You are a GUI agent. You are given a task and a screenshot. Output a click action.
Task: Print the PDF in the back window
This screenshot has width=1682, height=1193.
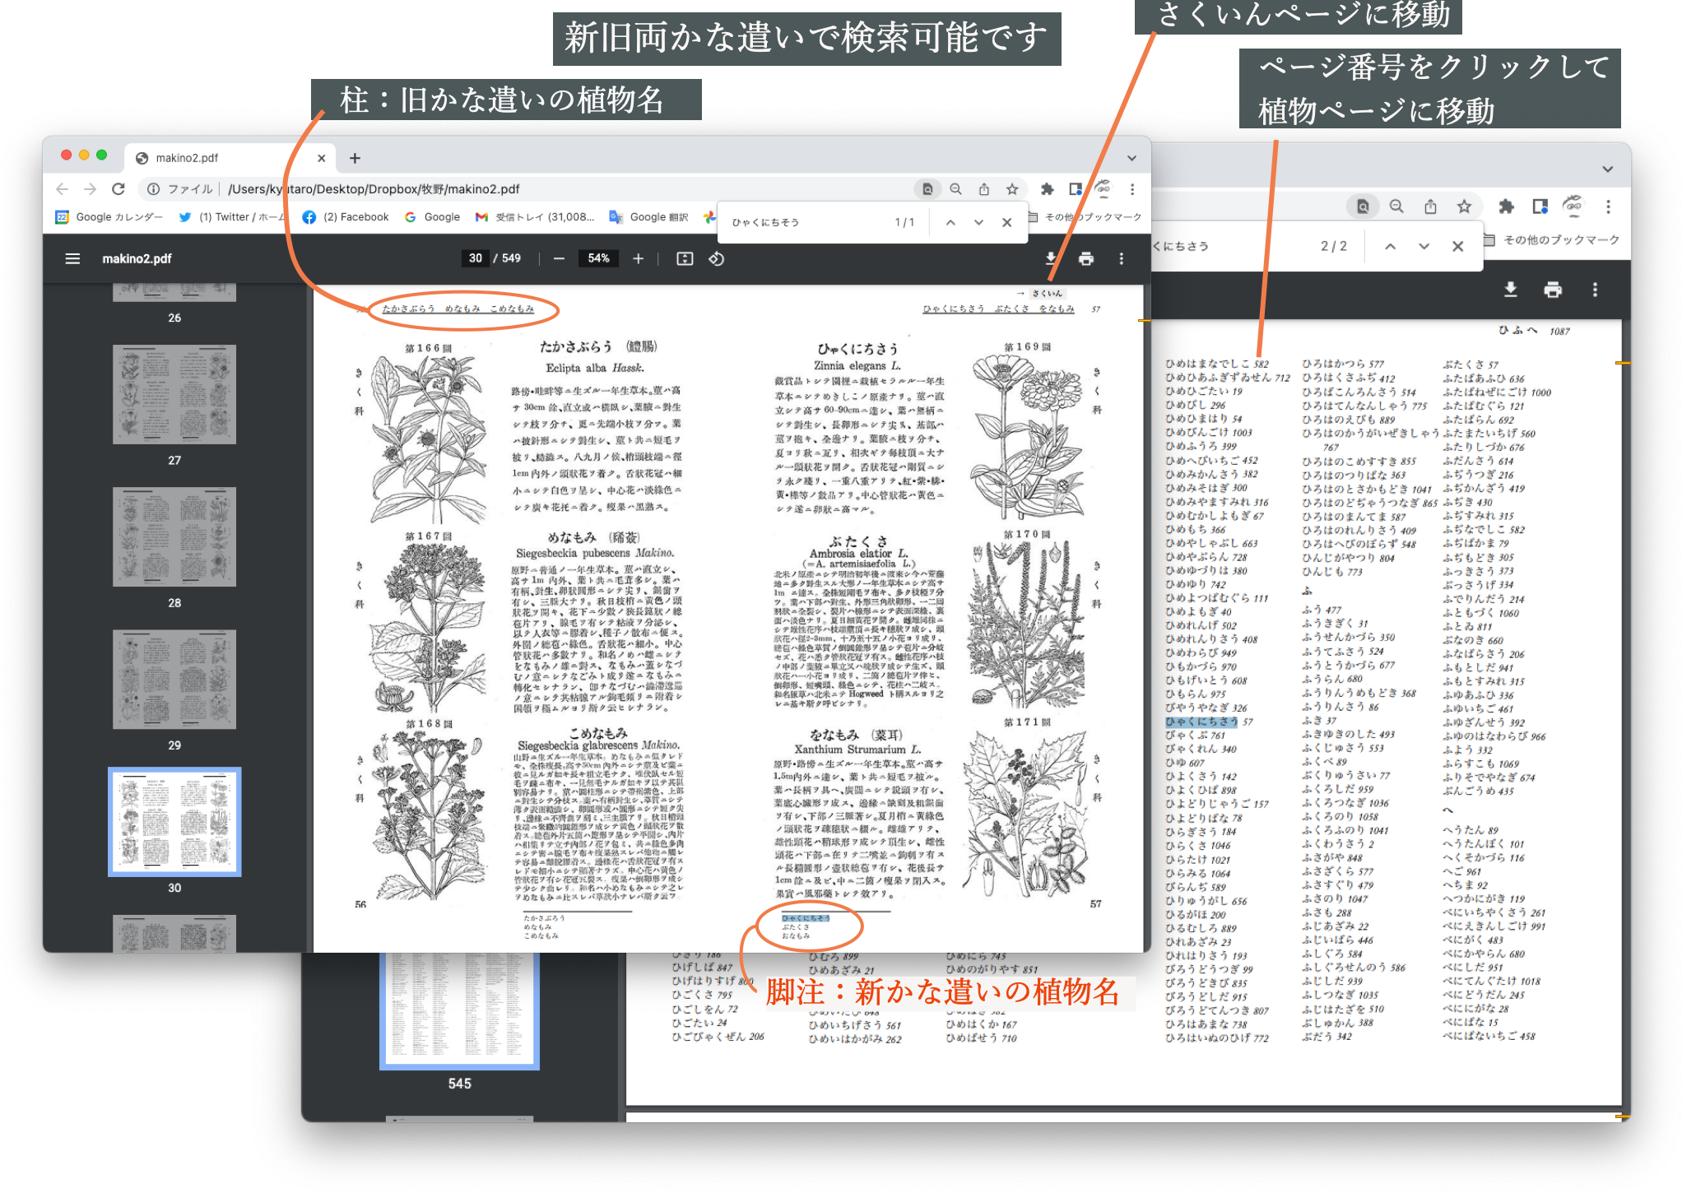pyautogui.click(x=1553, y=290)
